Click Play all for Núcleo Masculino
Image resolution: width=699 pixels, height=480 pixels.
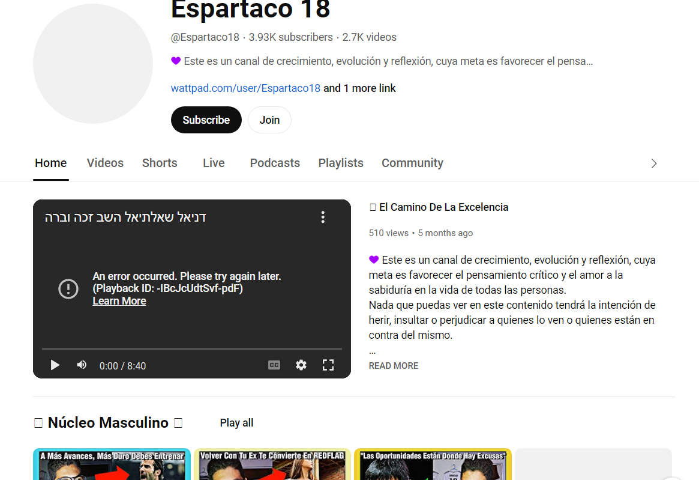(236, 423)
